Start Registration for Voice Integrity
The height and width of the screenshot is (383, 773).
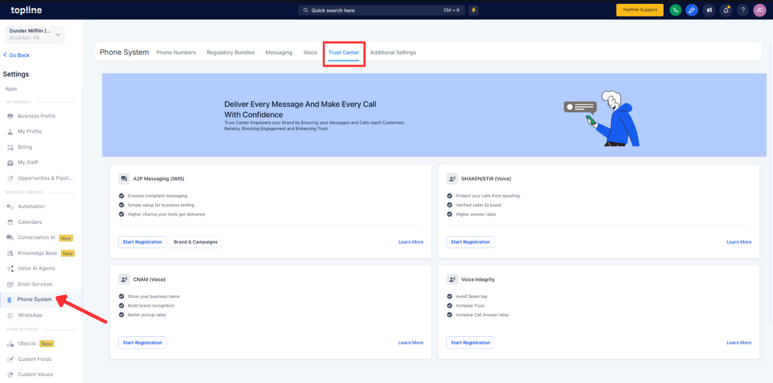coord(470,343)
